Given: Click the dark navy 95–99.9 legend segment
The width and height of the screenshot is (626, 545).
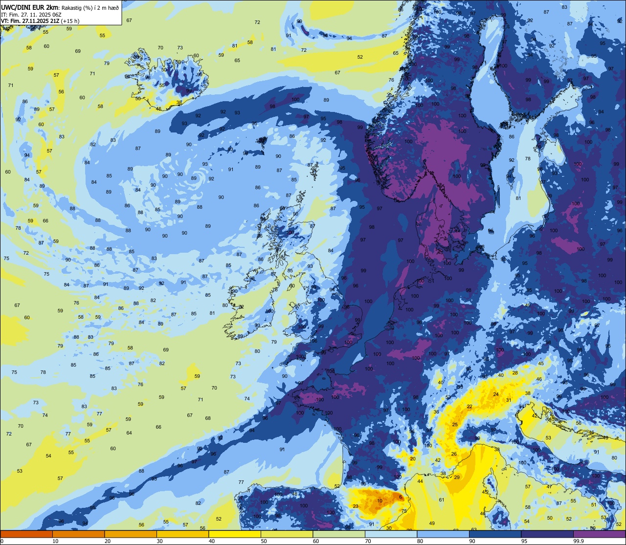Looking at the screenshot, I should 547,534.
